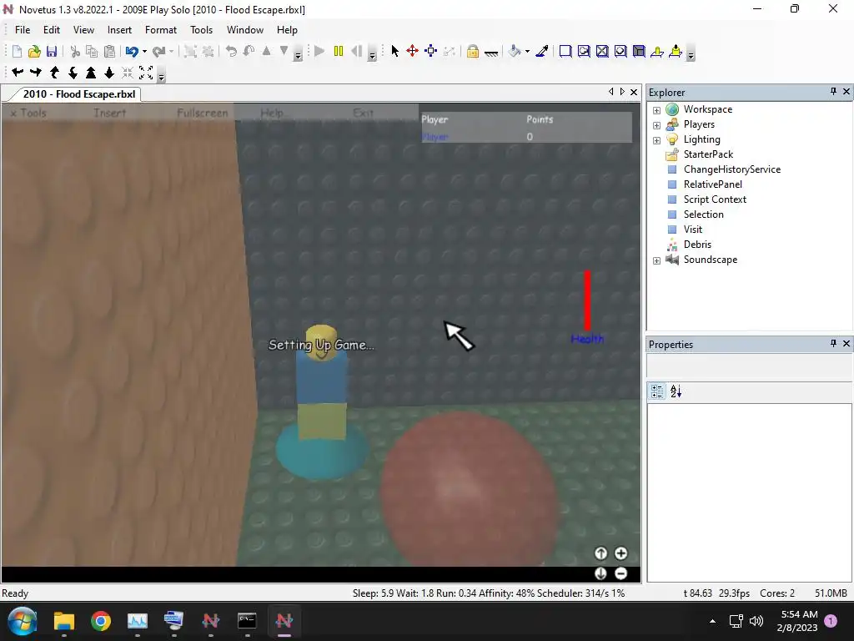Image resolution: width=854 pixels, height=641 pixels.
Task: Pin the Properties panel
Action: click(x=833, y=343)
